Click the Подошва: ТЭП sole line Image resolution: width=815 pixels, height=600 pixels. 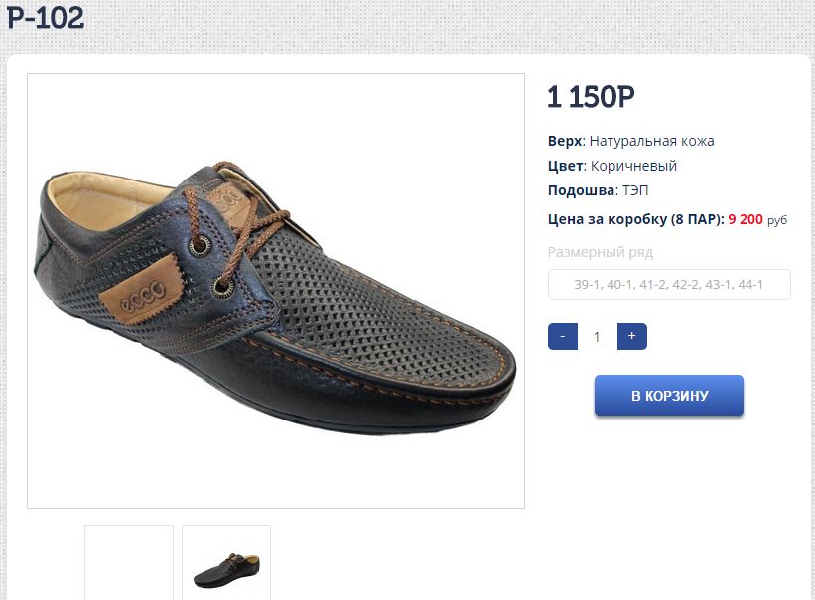pos(598,190)
